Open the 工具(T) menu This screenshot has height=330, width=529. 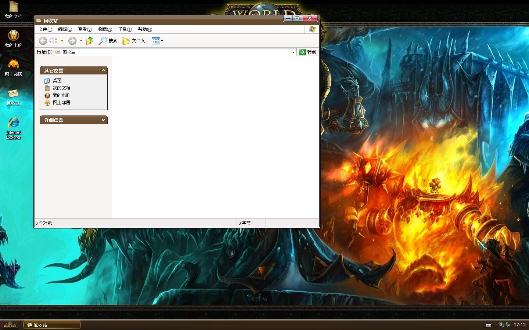(125, 29)
